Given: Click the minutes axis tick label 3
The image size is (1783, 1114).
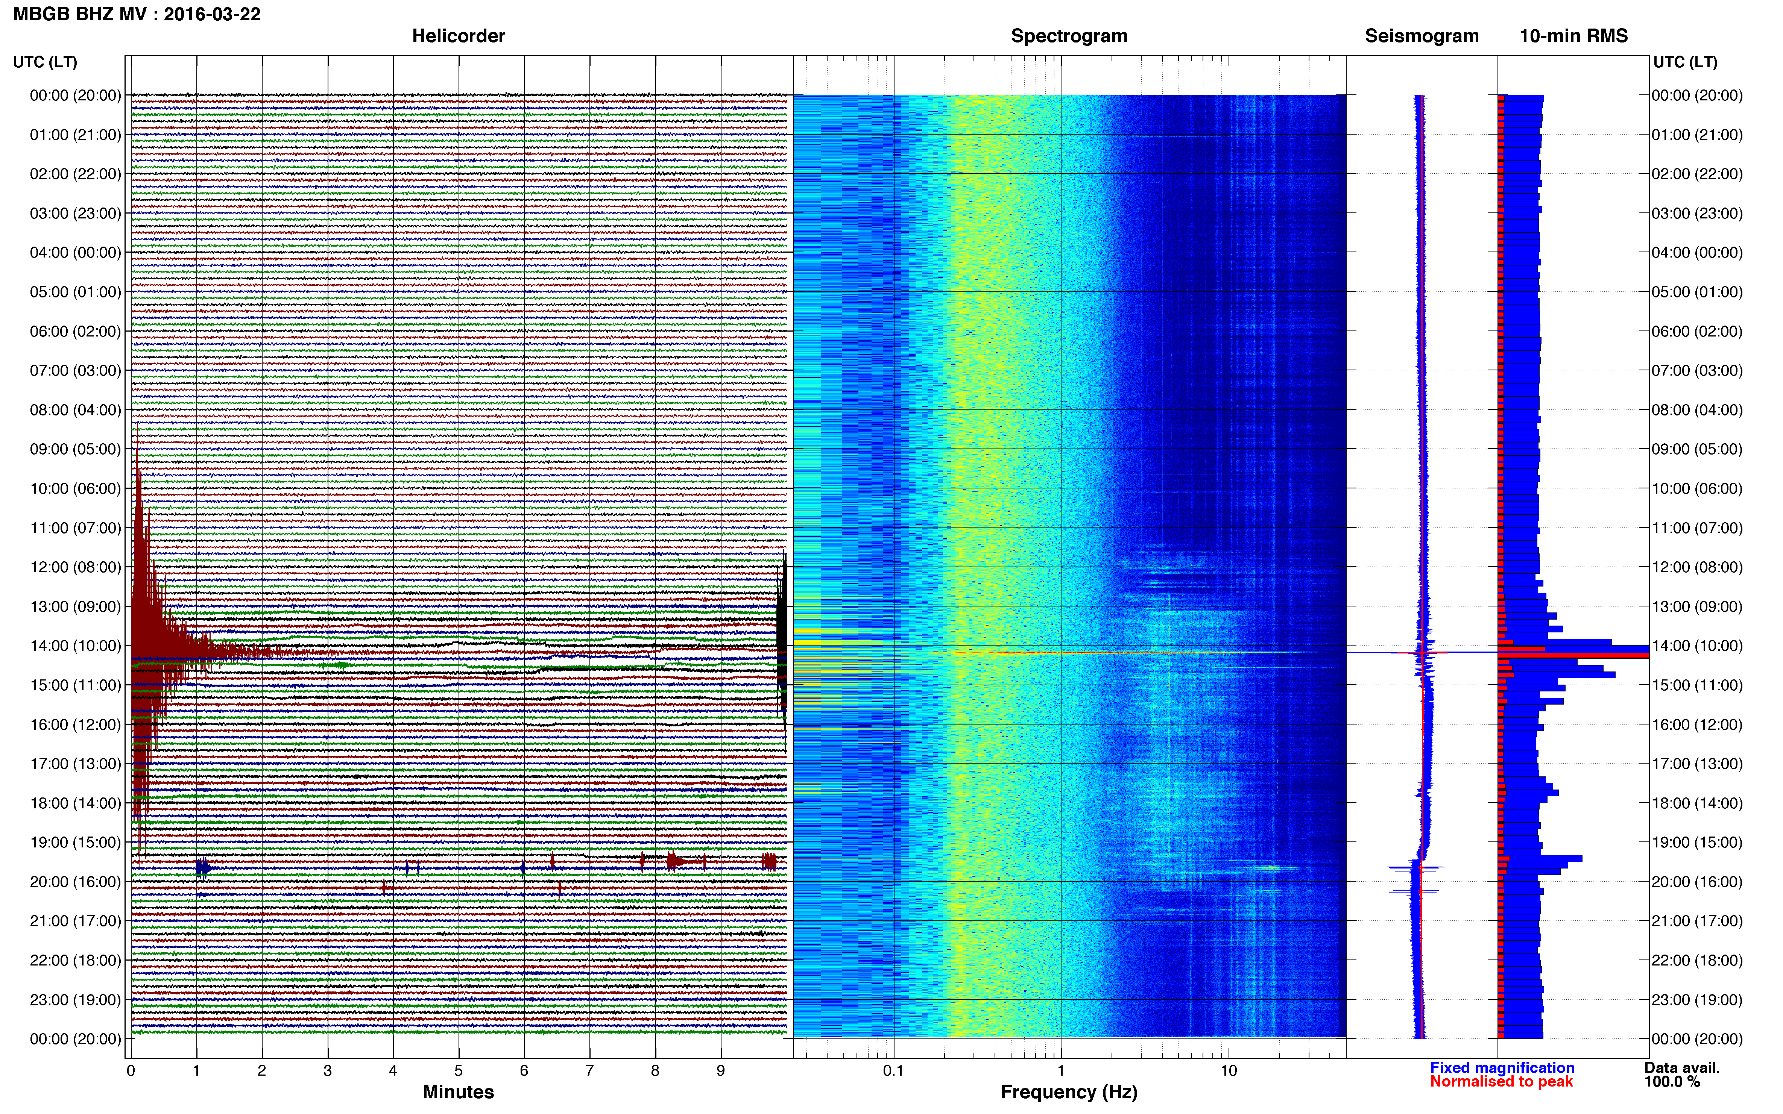Looking at the screenshot, I should 327,1071.
